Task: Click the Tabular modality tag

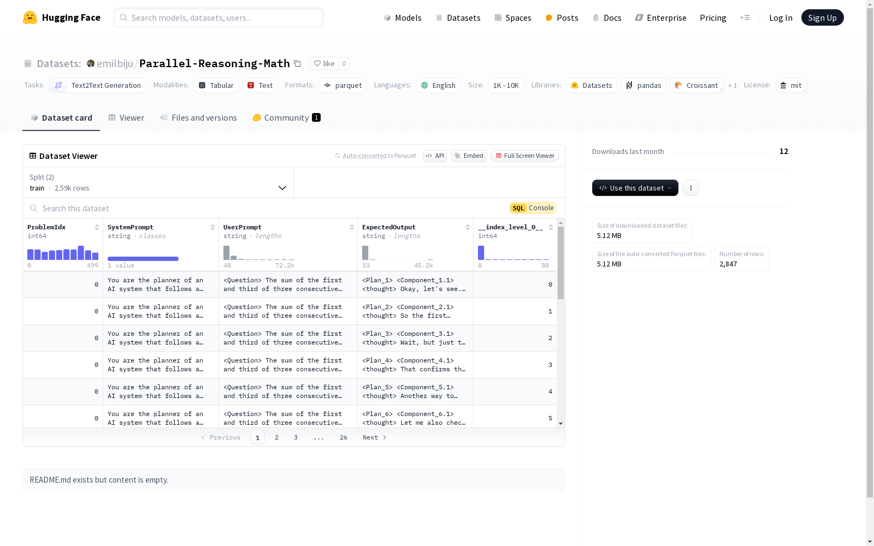Action: point(216,85)
